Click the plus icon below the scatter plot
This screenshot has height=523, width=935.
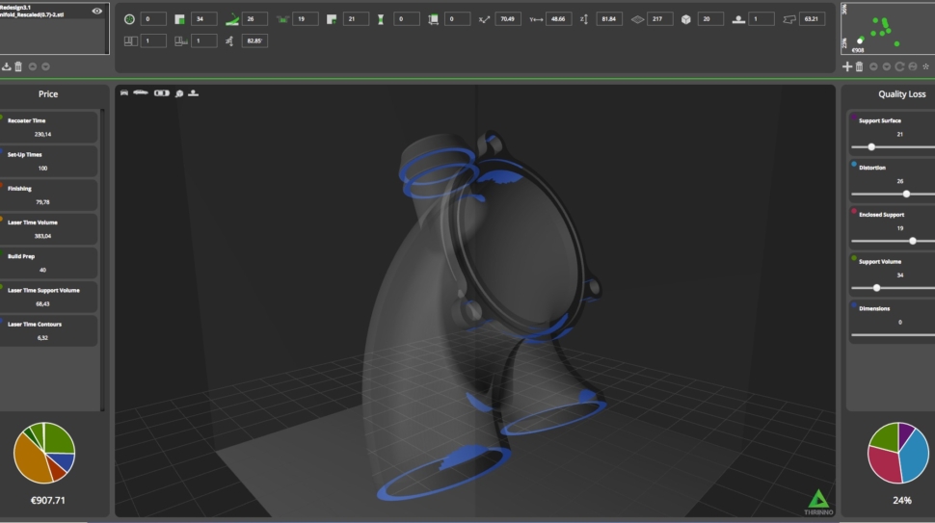click(847, 66)
